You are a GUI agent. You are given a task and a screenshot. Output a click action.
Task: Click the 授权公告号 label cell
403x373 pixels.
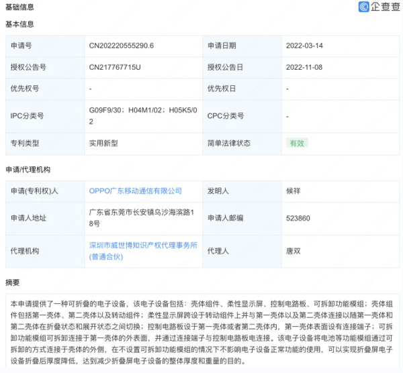tap(45, 67)
